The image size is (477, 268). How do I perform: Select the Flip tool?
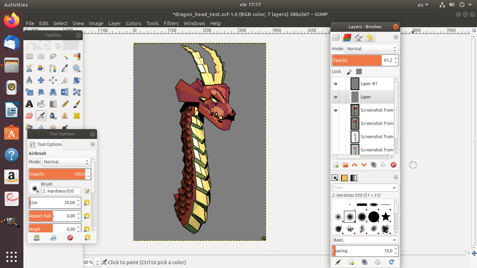[x=65, y=92]
